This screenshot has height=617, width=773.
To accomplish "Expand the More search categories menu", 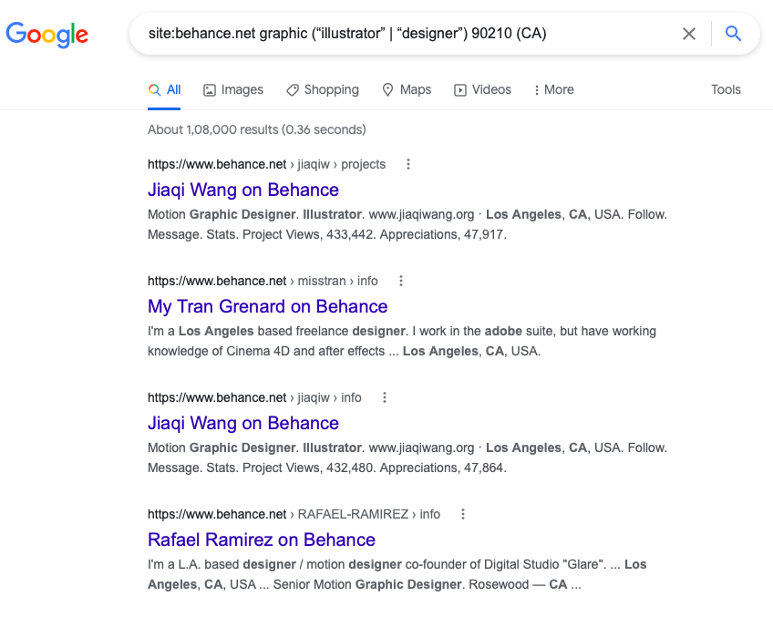I will pyautogui.click(x=553, y=89).
